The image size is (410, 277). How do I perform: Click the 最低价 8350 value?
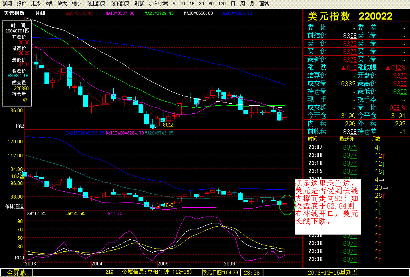coord(400,92)
